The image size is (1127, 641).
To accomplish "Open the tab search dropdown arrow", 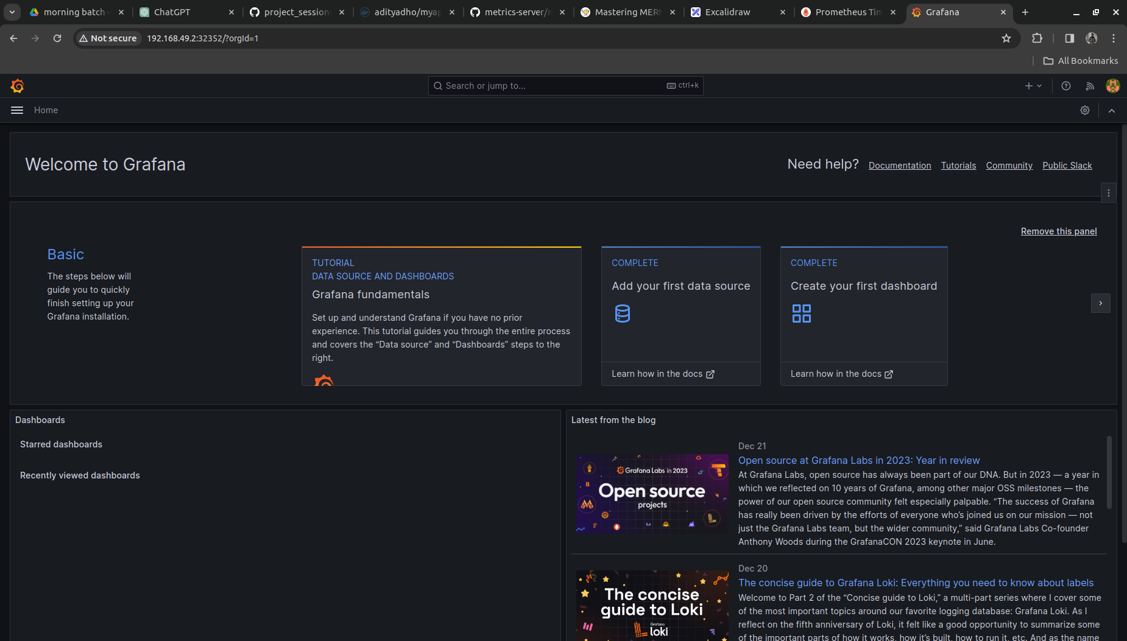I will (x=12, y=12).
